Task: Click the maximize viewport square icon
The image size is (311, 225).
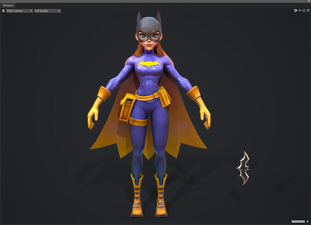Action: [x=304, y=11]
